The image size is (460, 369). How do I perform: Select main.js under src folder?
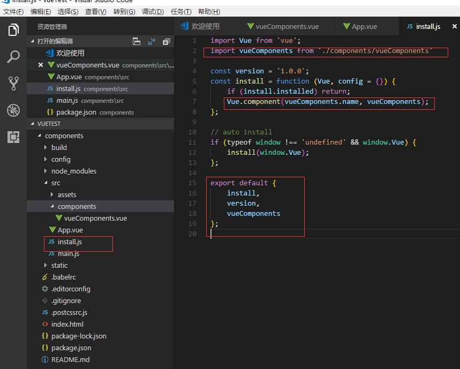(x=69, y=253)
